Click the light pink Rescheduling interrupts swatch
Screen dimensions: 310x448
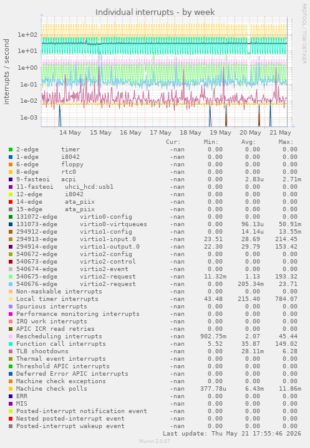pyautogui.click(x=11, y=336)
